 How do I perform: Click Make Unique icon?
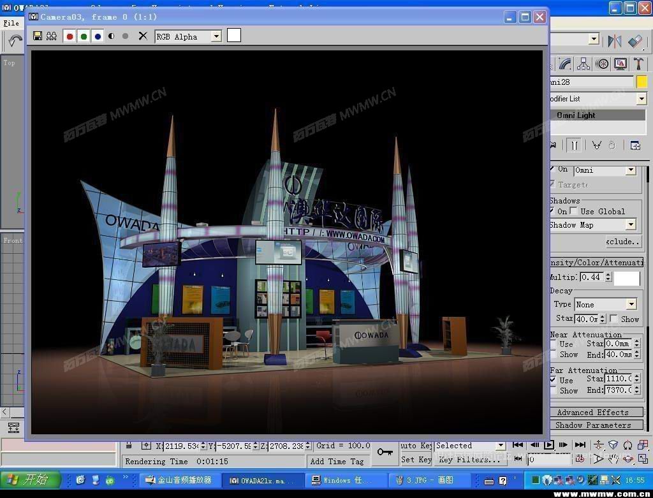(596, 145)
